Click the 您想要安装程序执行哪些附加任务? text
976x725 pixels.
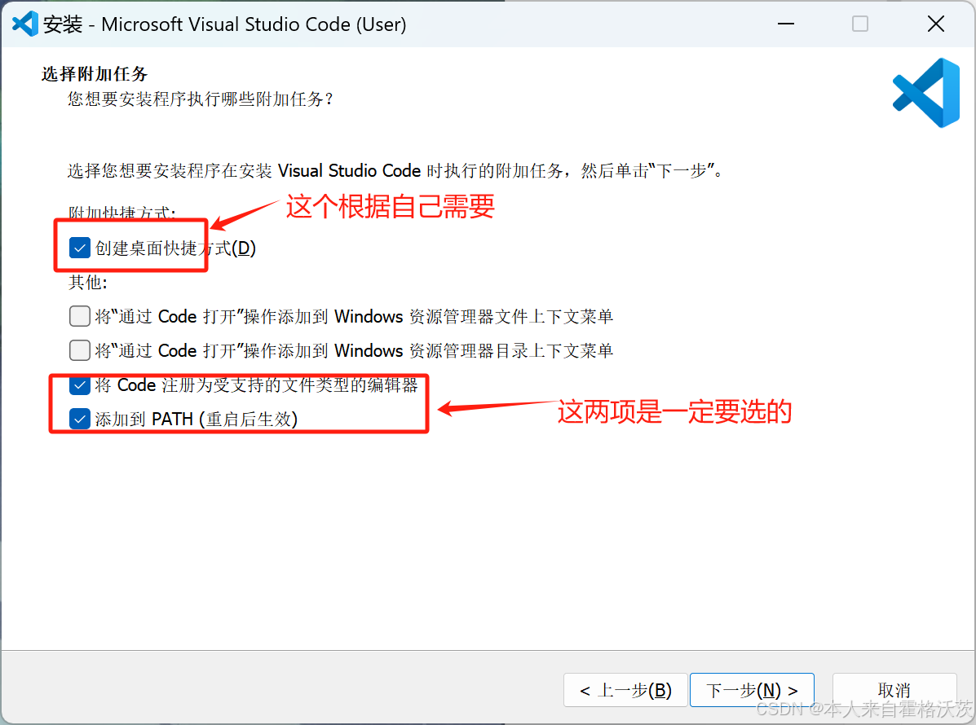pos(201,99)
